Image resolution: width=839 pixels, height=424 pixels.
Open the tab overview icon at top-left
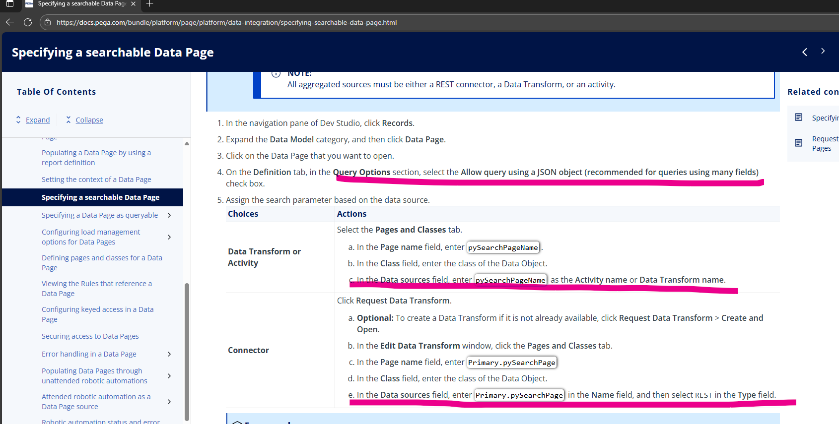[10, 4]
